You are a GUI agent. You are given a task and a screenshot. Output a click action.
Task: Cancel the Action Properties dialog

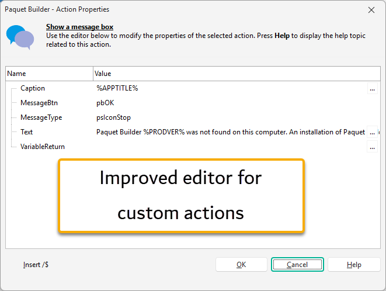[297, 265]
